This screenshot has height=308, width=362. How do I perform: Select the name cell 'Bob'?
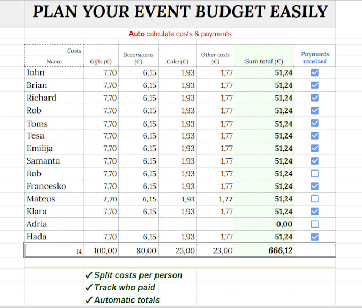tap(54, 174)
